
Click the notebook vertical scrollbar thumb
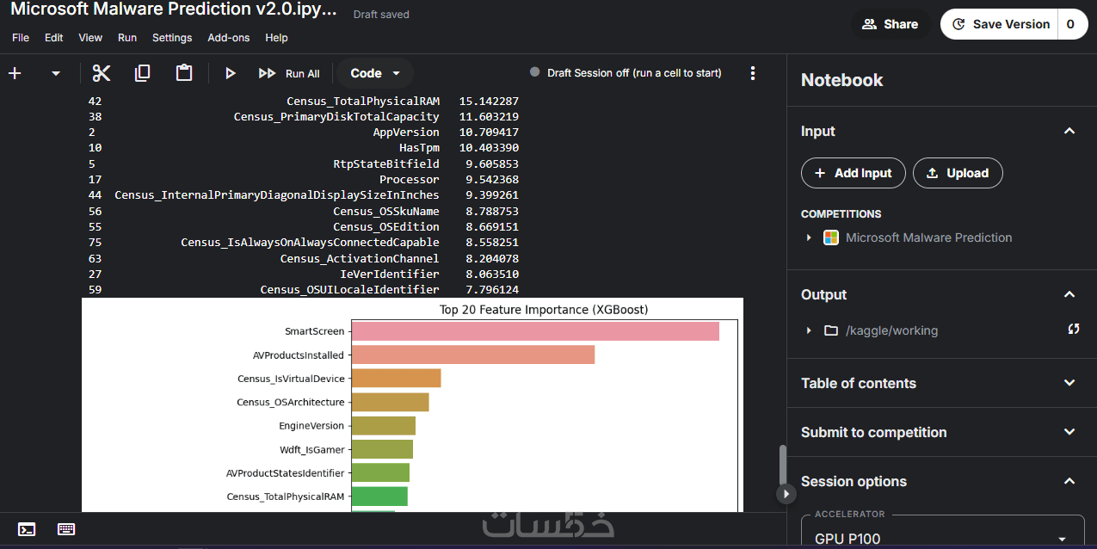tap(782, 465)
